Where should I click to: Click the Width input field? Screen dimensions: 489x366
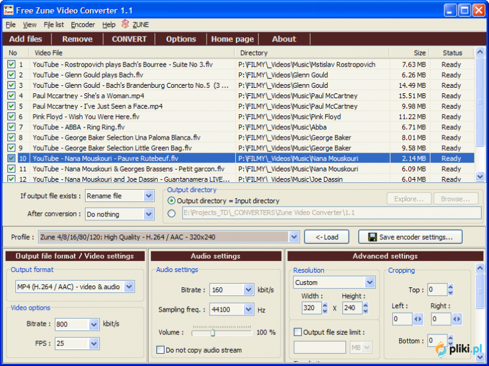[312, 308]
